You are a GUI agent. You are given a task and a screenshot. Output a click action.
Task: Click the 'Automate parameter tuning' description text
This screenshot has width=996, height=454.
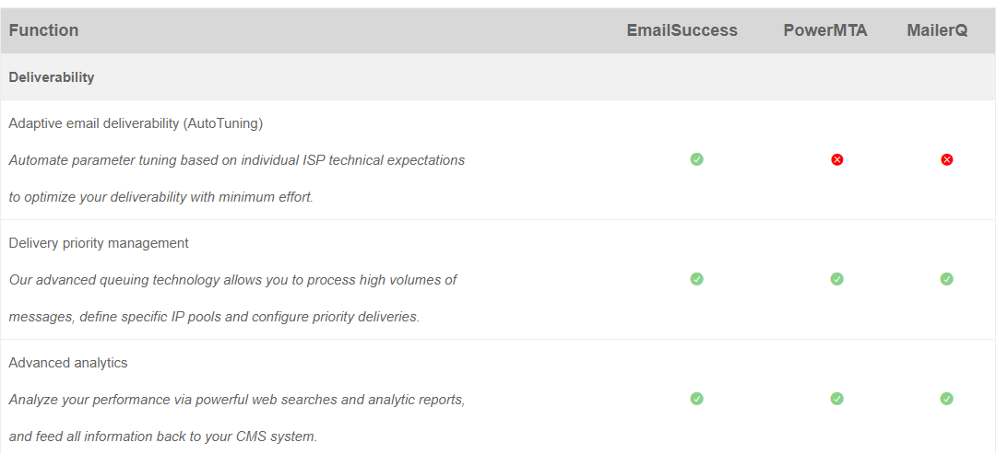coord(237,179)
